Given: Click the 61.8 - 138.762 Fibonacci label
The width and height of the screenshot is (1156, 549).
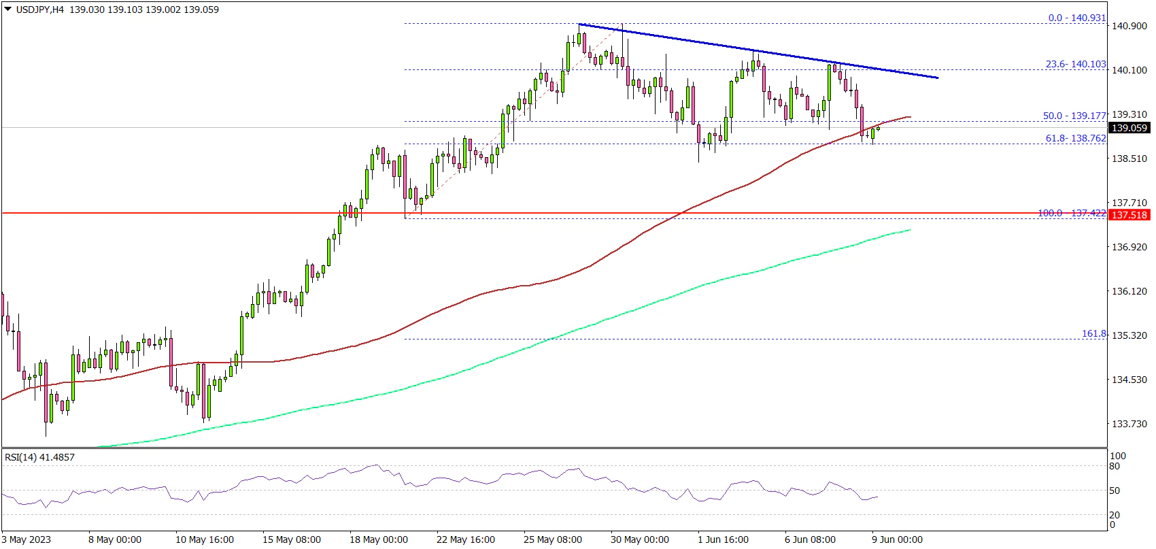Looking at the screenshot, I should point(1075,138).
